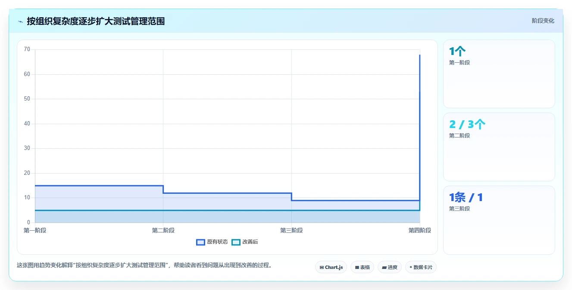Click the 第一阶段 x-axis label
This screenshot has height=290, width=572.
(x=35, y=231)
